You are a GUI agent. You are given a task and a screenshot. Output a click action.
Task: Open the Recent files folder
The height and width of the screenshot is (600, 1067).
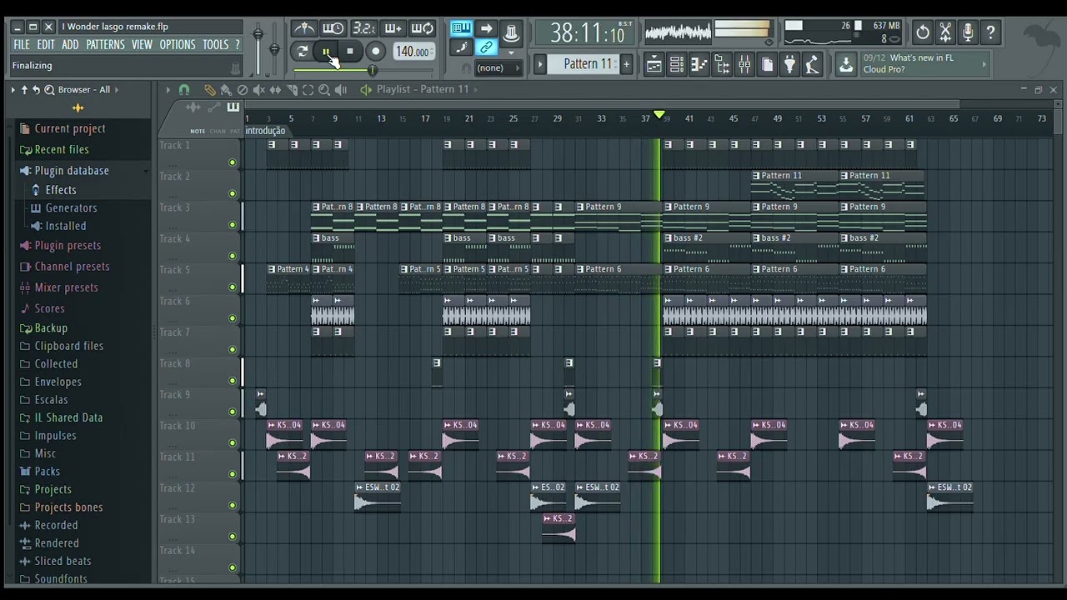(x=61, y=149)
